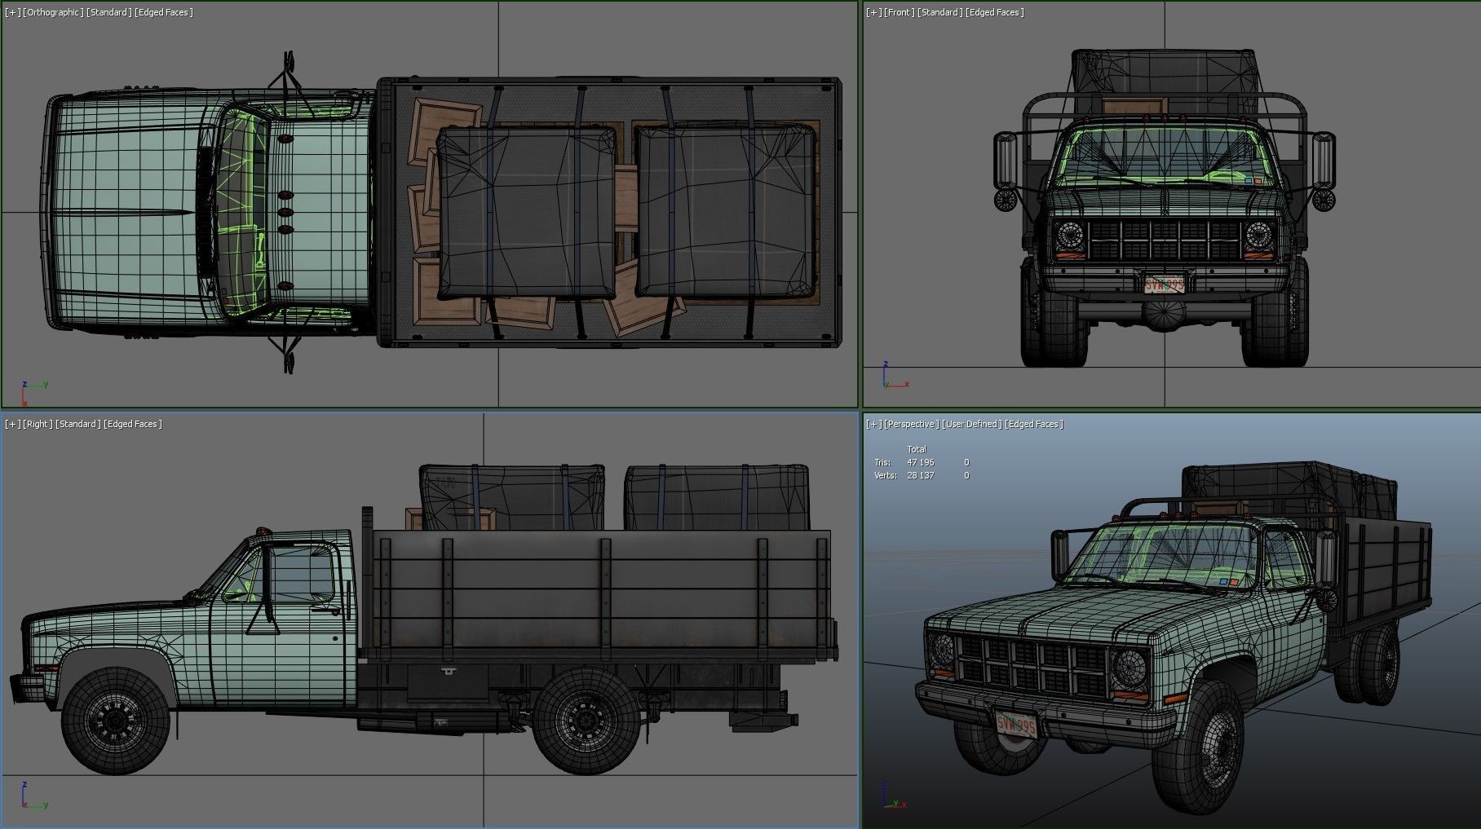Open the [+] general menu in the Right viewport
Image resolution: width=1481 pixels, height=829 pixels.
point(11,424)
